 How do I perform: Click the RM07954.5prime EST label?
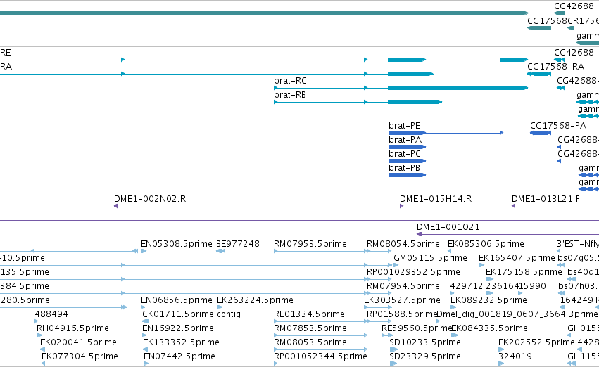pyautogui.click(x=403, y=286)
